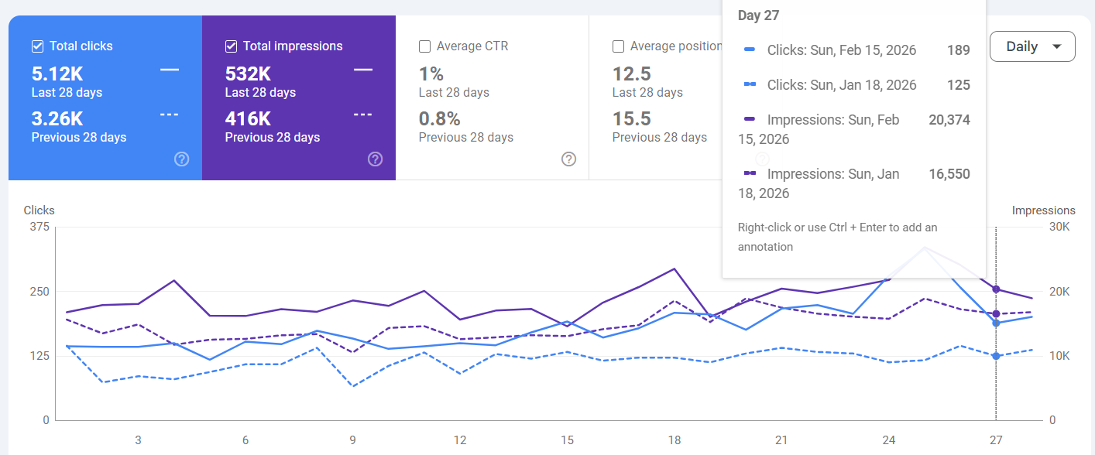This screenshot has height=455, width=1095.
Task: Open the Daily interval dropdown
Action: tap(1031, 46)
